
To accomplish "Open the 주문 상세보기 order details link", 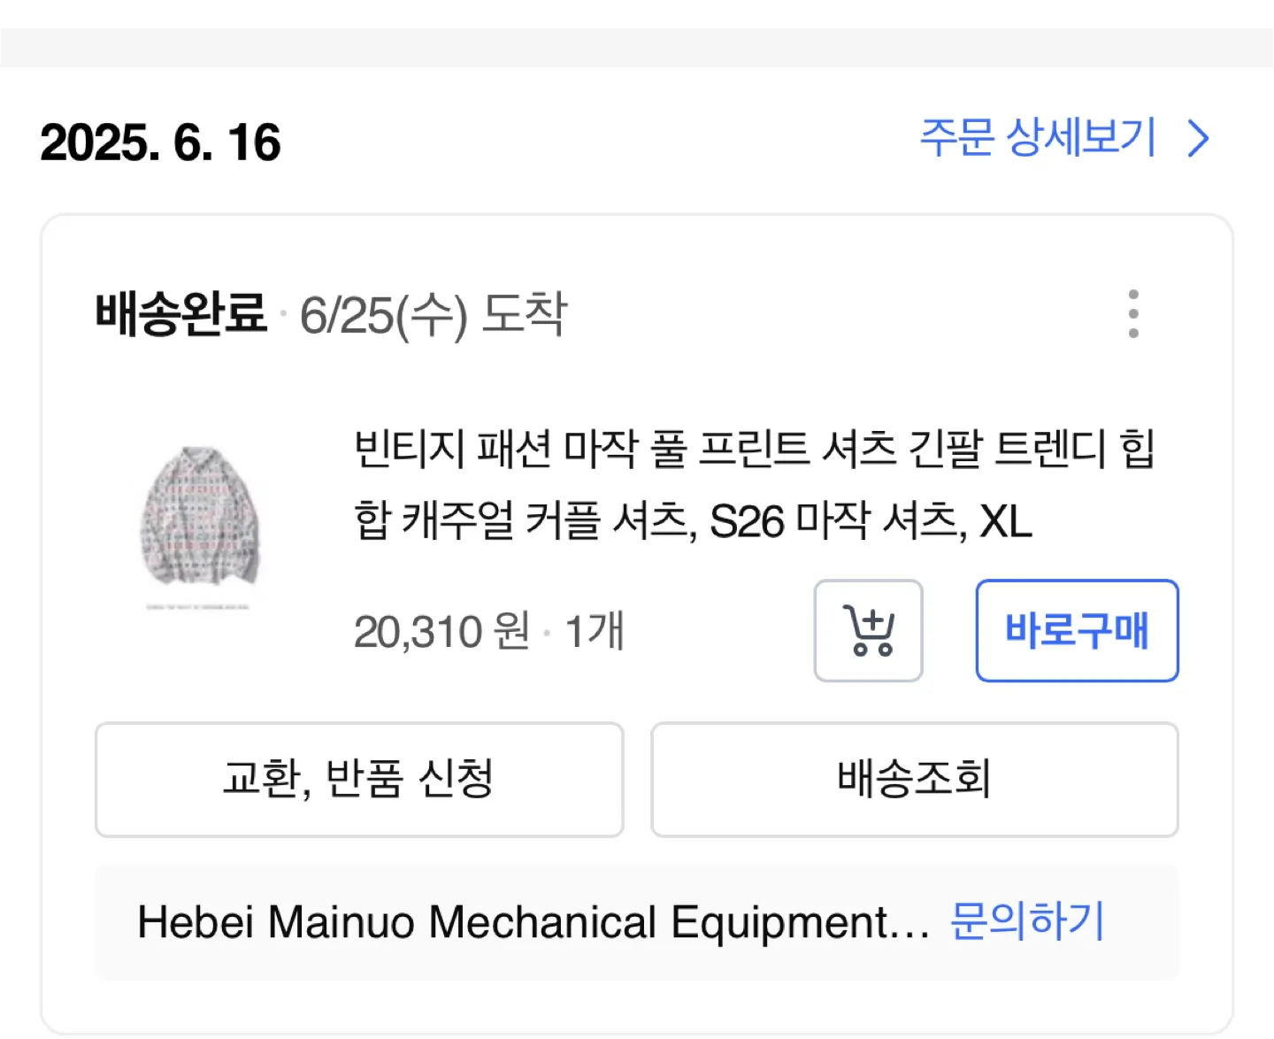I will click(1038, 138).
